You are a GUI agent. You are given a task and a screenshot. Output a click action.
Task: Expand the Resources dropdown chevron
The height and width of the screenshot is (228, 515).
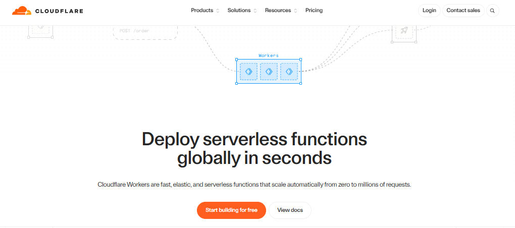[x=295, y=11]
